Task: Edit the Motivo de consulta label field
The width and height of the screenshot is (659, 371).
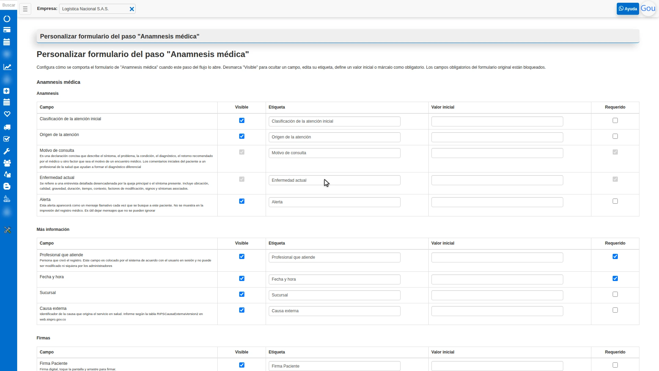Action: [x=334, y=153]
